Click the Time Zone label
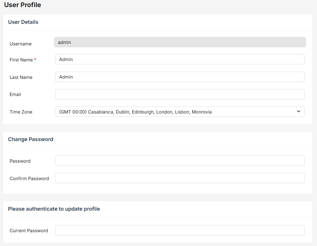This screenshot has width=317, height=246. (x=21, y=112)
